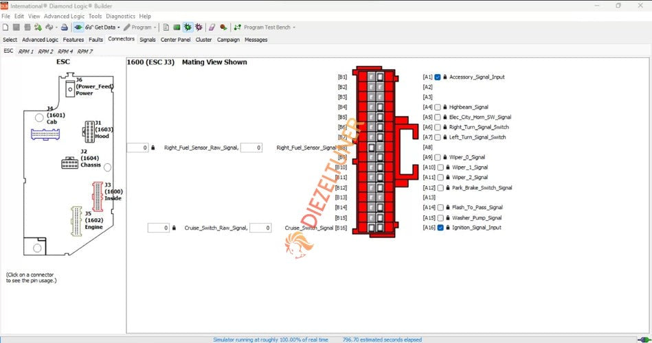
Task: Select the RPM 2 module tab
Action: click(46, 51)
